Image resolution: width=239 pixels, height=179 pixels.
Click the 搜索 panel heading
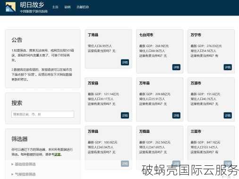tap(17, 103)
